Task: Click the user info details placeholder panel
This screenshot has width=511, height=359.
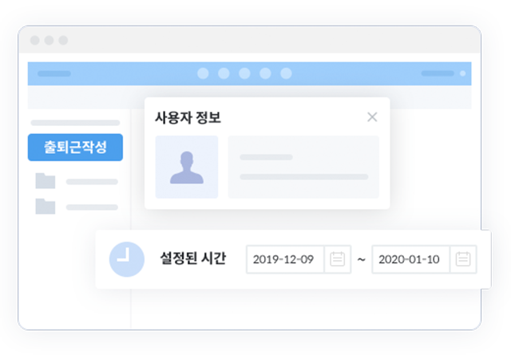Action: (303, 167)
